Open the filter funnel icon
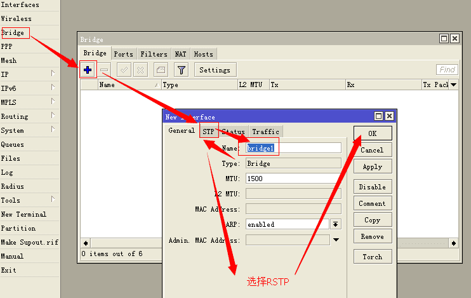 pos(182,70)
